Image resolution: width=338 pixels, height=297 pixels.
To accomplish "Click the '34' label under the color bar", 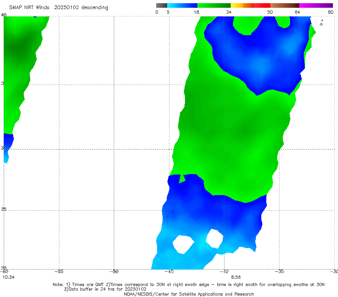I will point(229,12).
